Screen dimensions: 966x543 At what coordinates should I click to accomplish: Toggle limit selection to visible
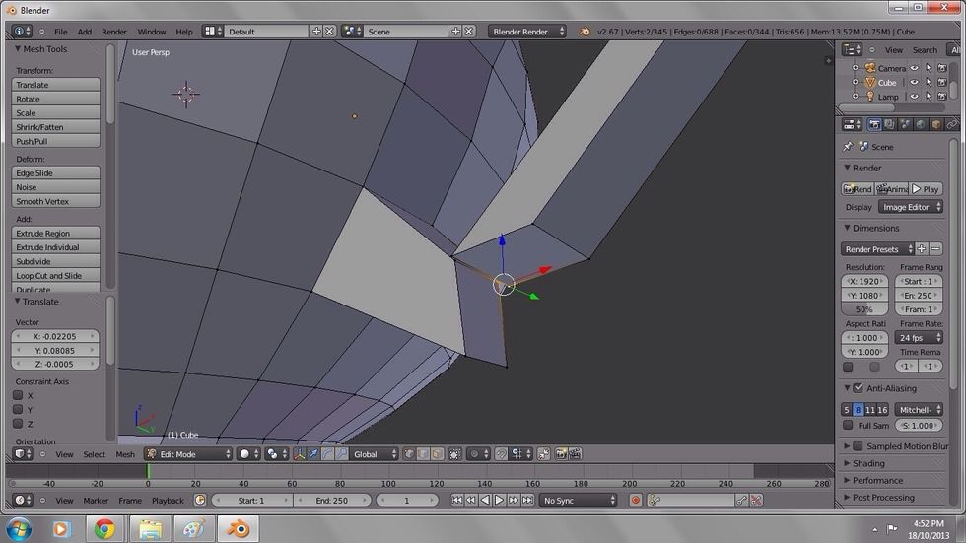click(x=454, y=453)
